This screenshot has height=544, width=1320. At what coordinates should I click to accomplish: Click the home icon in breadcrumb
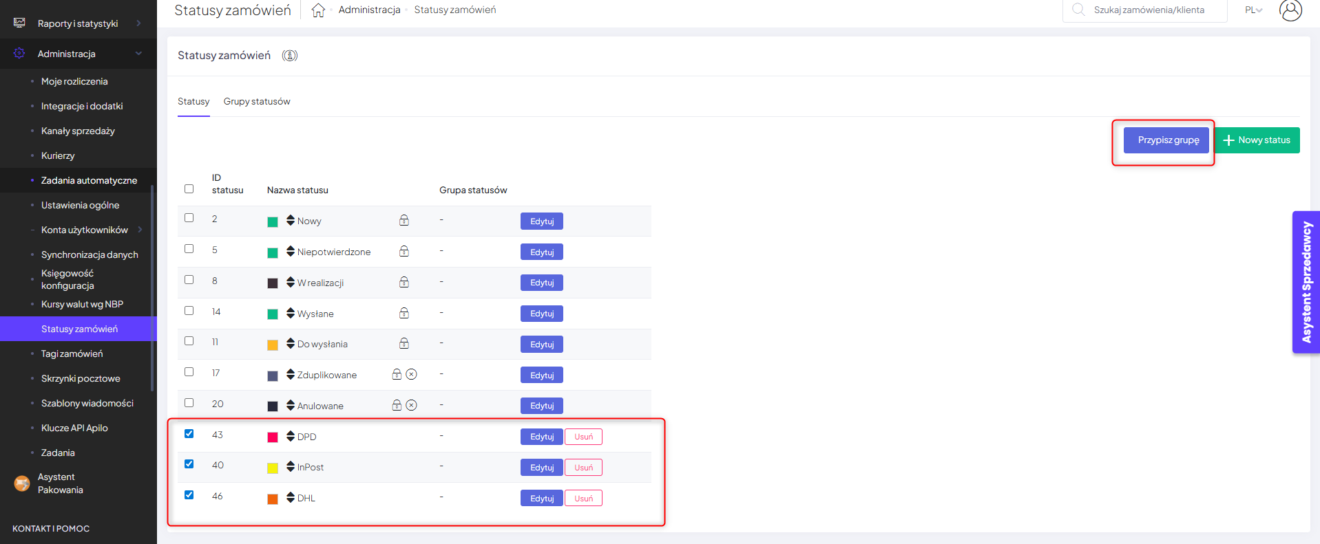click(318, 10)
